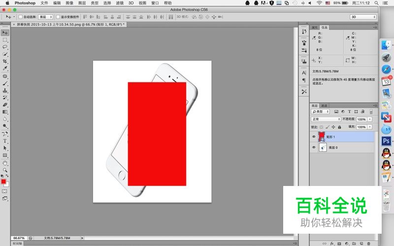This screenshot has height=246, width=394.
Task: Open the 类型 layer filter dropdown
Action: coord(320,112)
